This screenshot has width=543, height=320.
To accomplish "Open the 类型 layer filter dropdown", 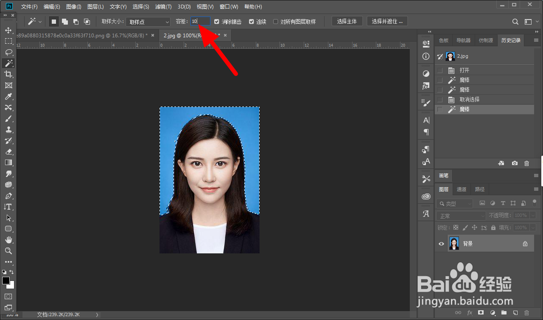I will [454, 204].
